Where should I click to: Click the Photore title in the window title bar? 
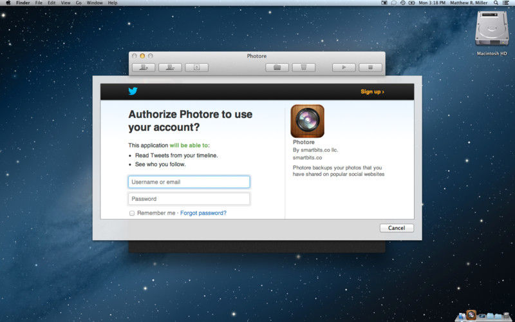256,56
